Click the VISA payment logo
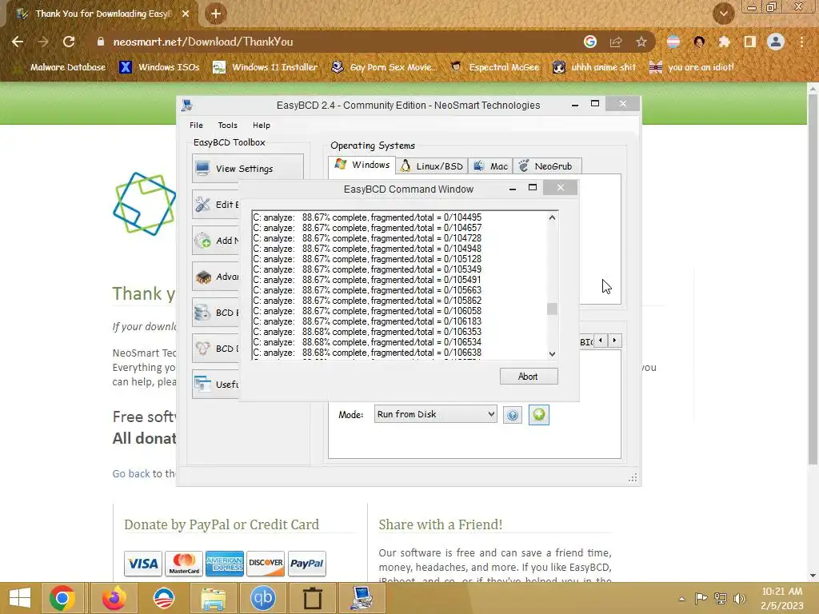The height and width of the screenshot is (614, 819). tap(142, 564)
